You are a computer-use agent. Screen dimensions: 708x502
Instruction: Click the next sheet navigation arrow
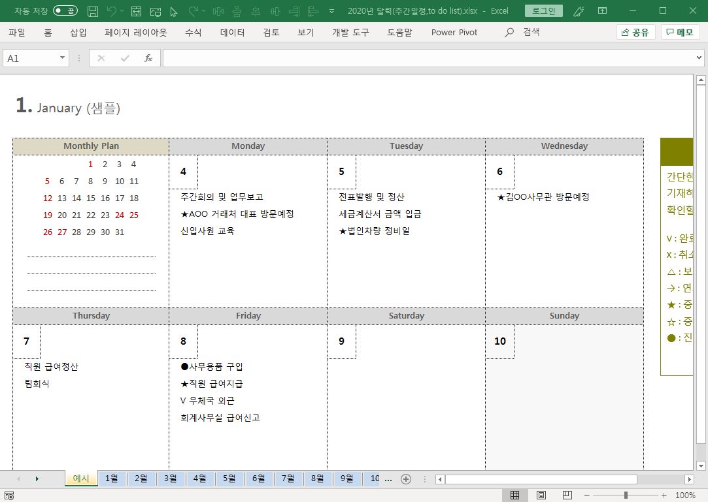[37, 479]
